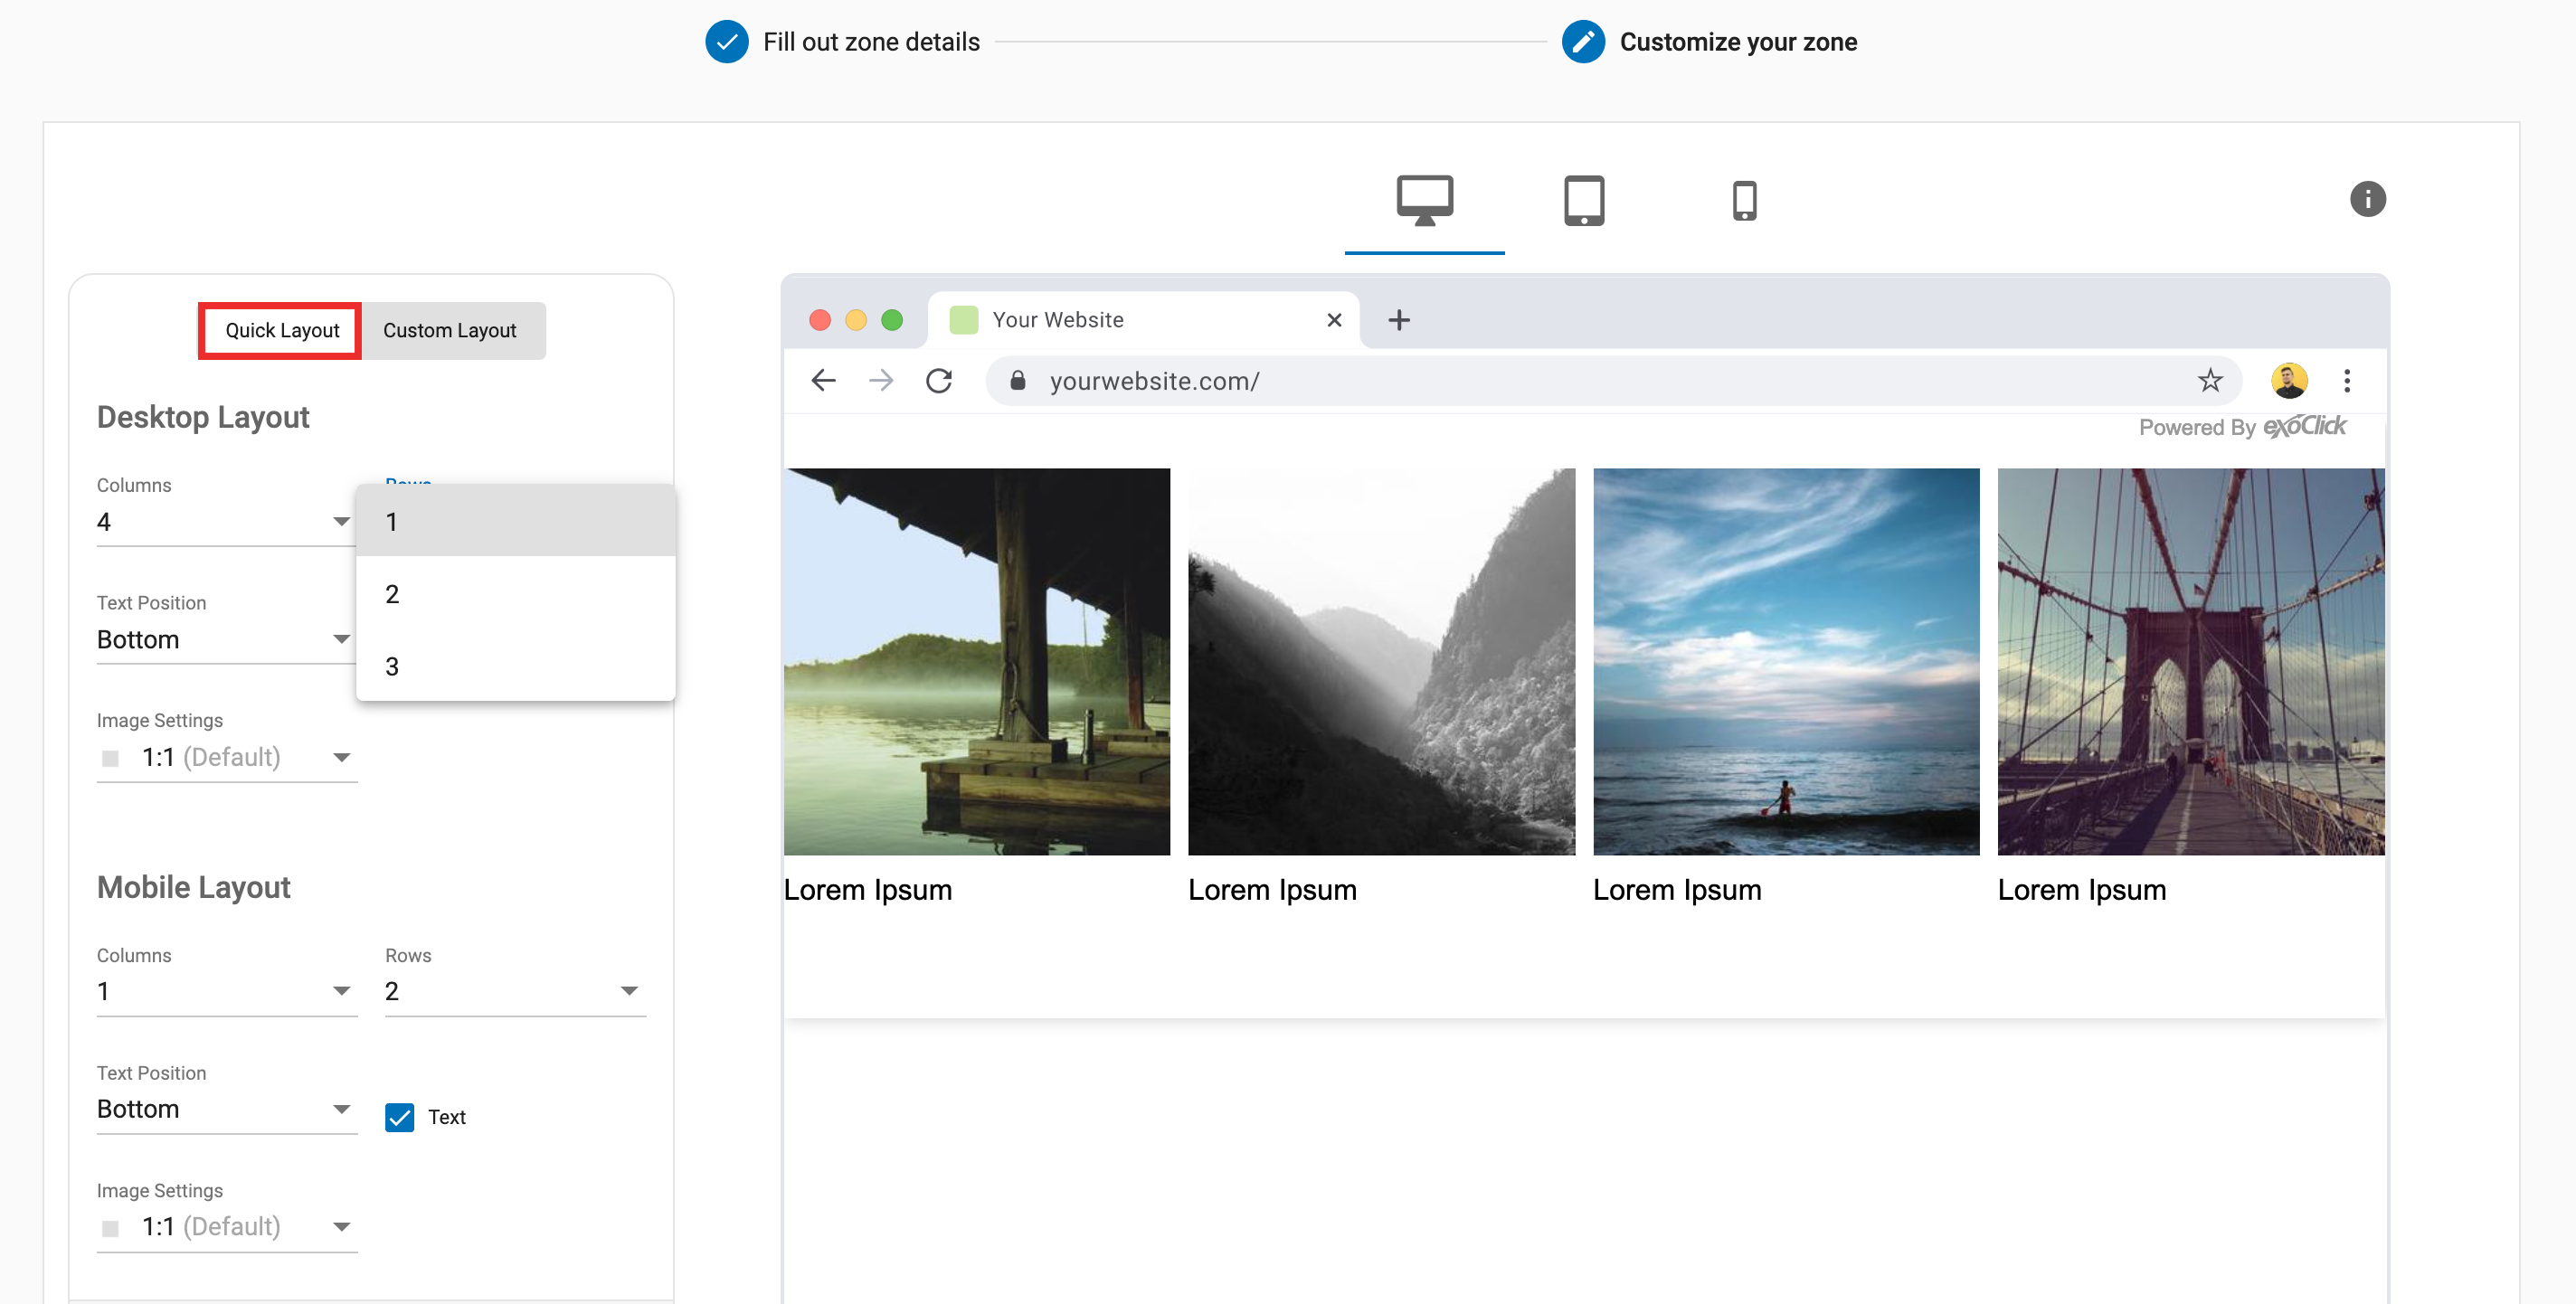Click the new tab plus icon
Viewport: 2576px width, 1304px height.
click(1398, 320)
